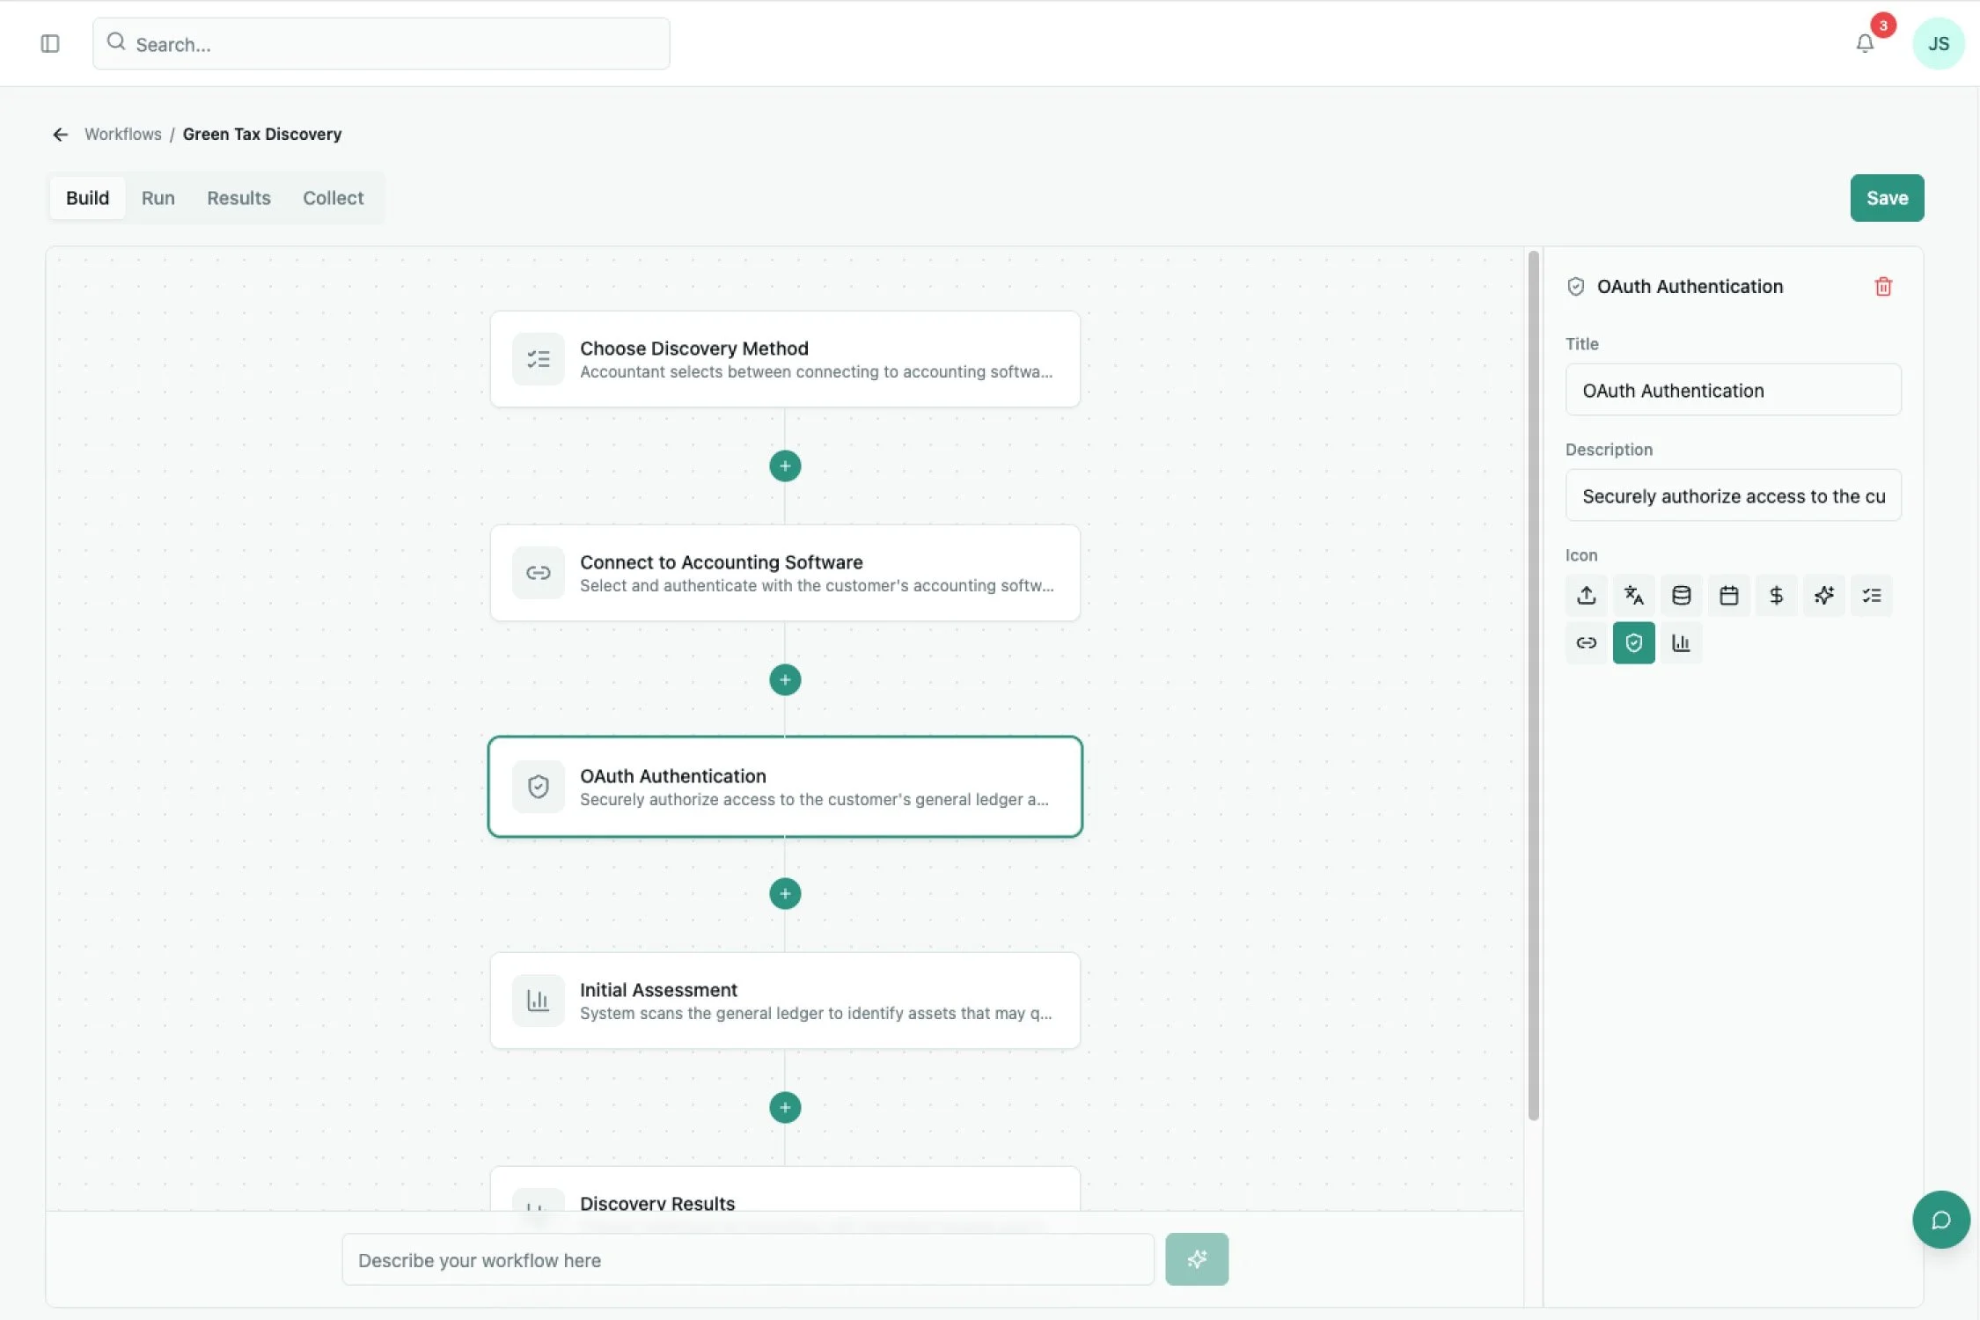Click the Save button

pos(1886,198)
